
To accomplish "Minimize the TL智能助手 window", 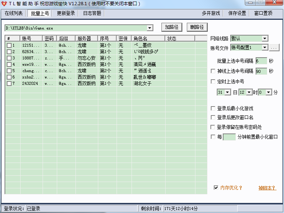I will coord(250,3).
